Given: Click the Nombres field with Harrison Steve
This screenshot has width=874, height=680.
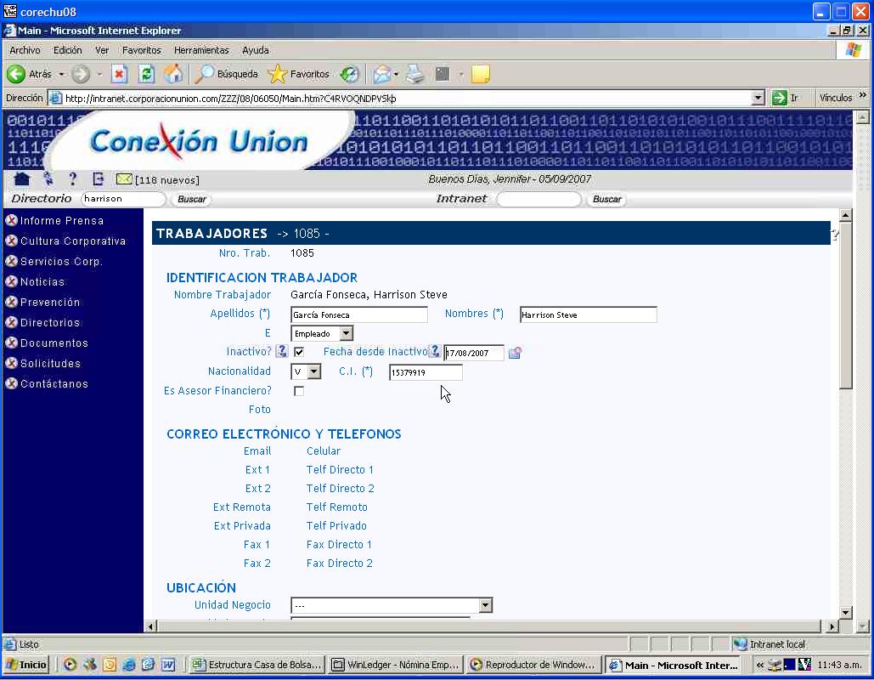Looking at the screenshot, I should [x=588, y=314].
